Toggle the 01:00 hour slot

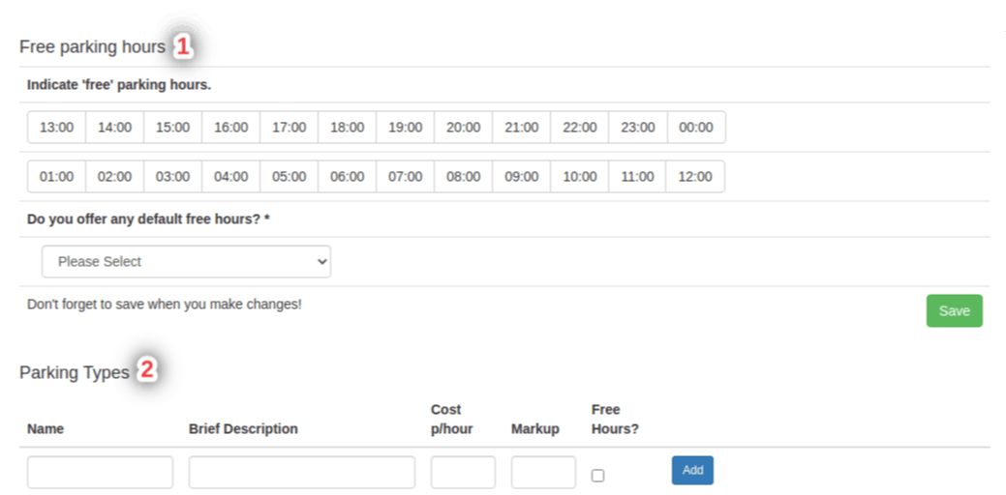(56, 177)
